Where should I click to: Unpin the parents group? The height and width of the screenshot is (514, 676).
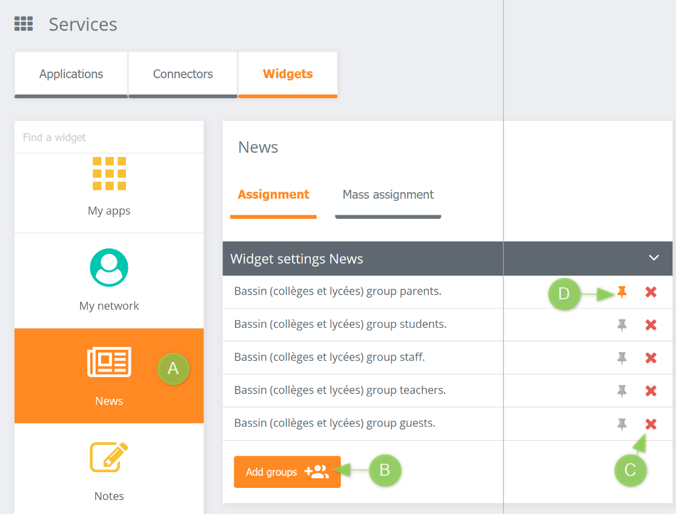[x=621, y=292]
